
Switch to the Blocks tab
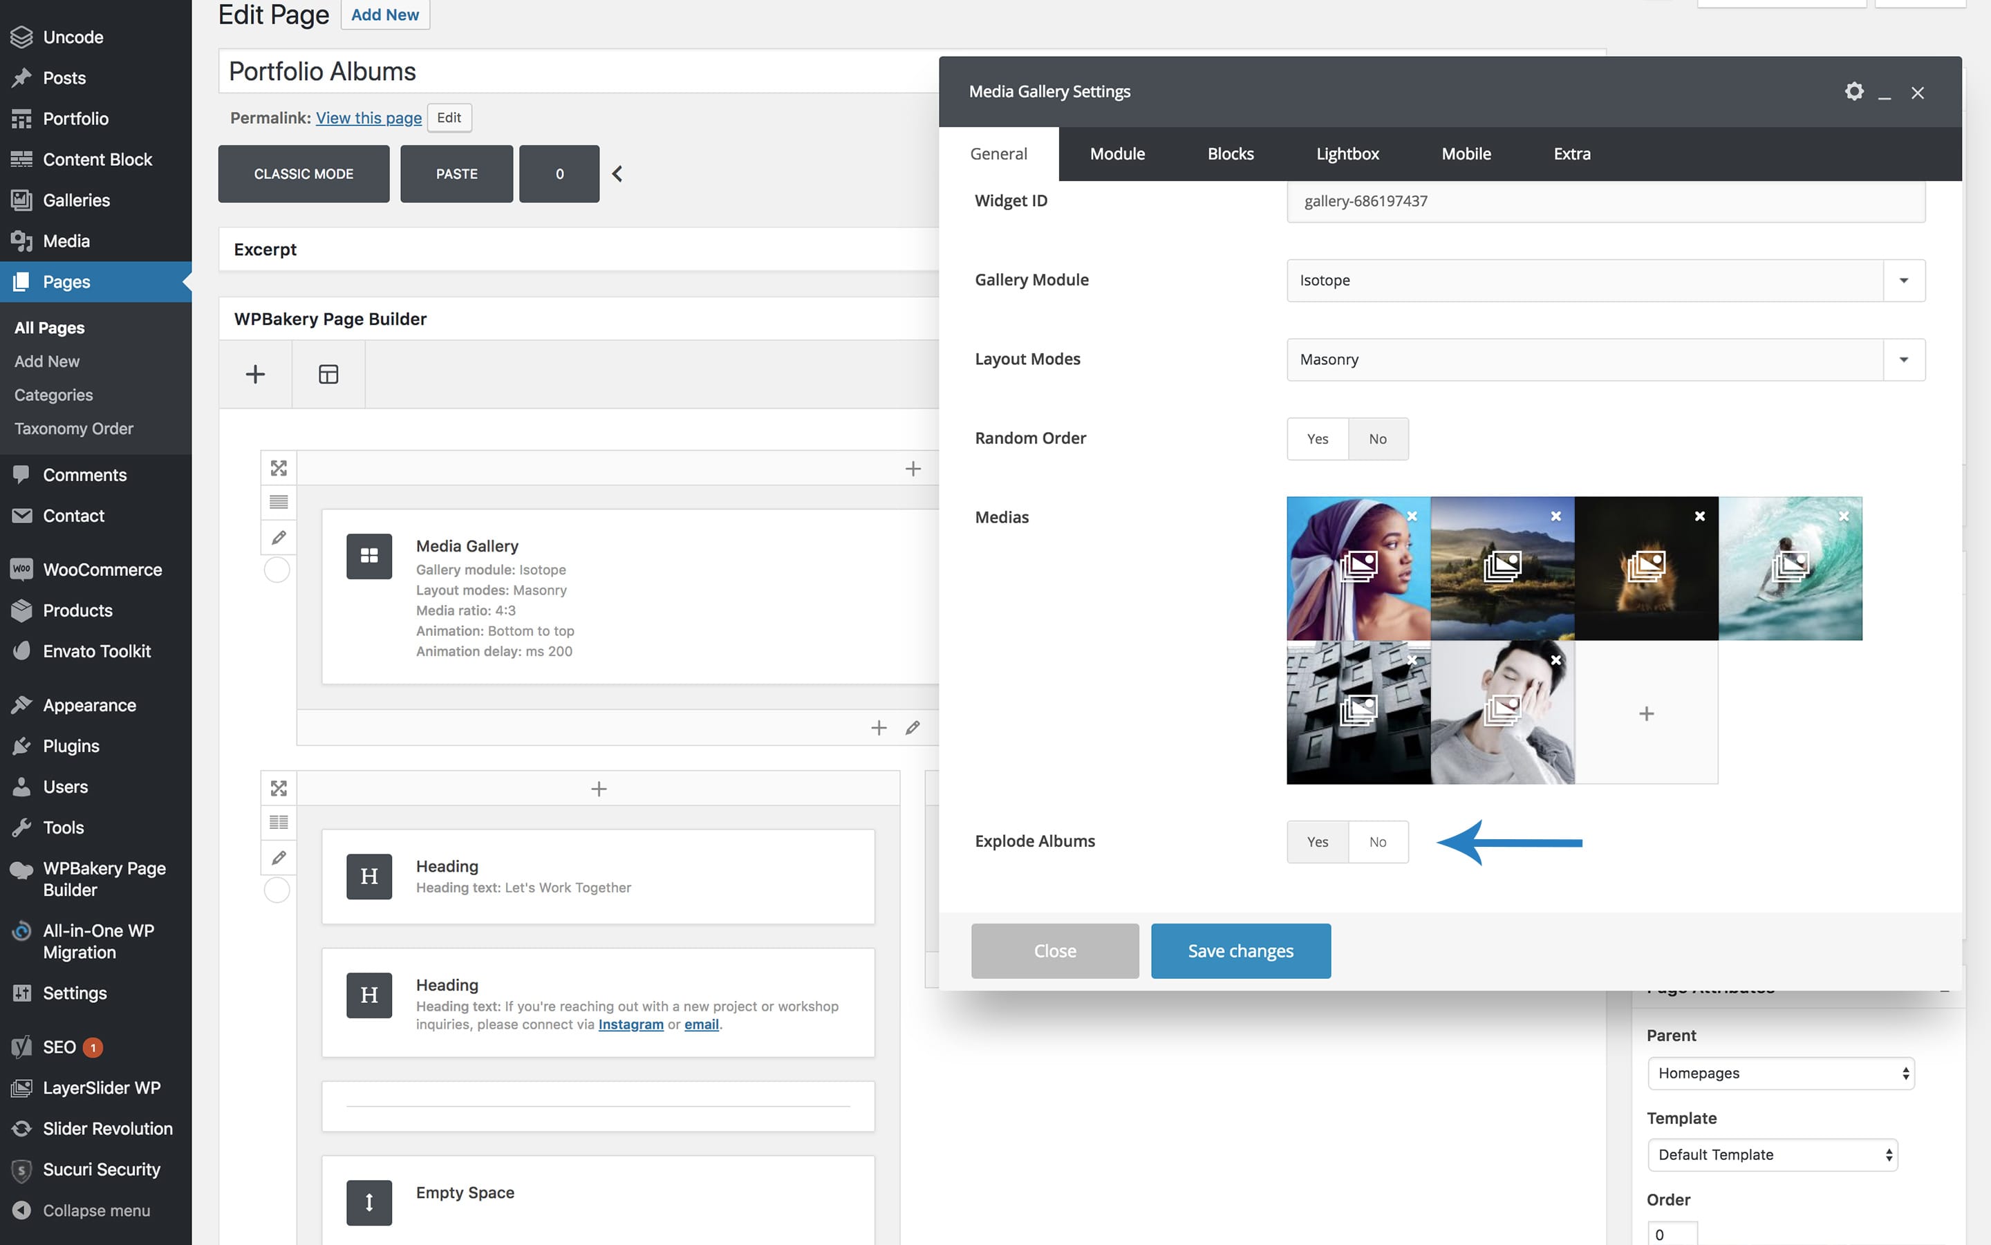[x=1230, y=154]
